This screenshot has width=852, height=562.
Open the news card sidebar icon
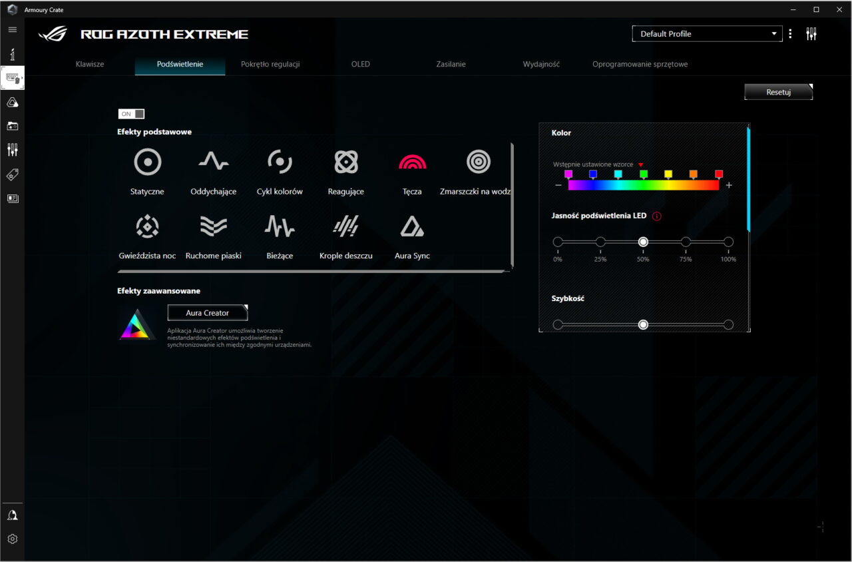[12, 198]
